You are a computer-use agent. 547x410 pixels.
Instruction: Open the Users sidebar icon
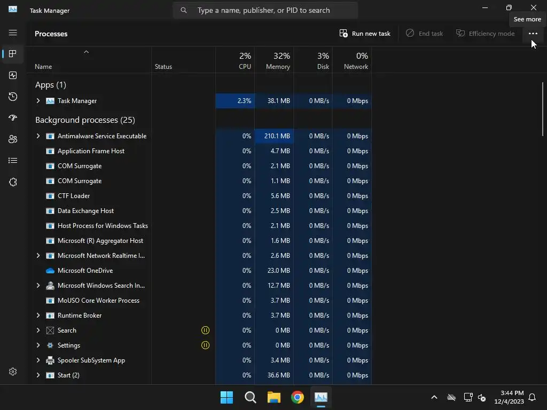click(x=13, y=139)
